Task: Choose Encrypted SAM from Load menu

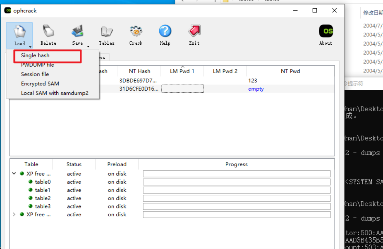Action: 40,83
